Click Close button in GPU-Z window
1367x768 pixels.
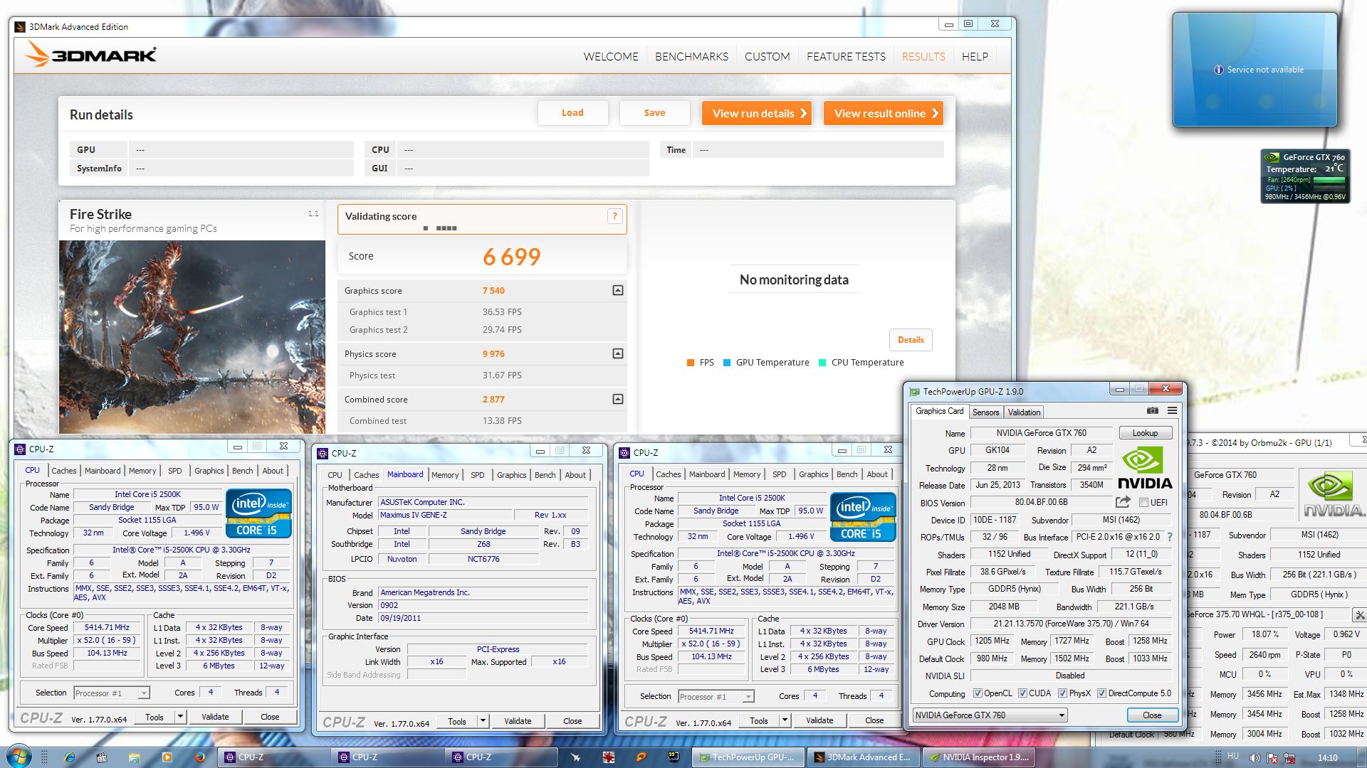[x=1152, y=715]
